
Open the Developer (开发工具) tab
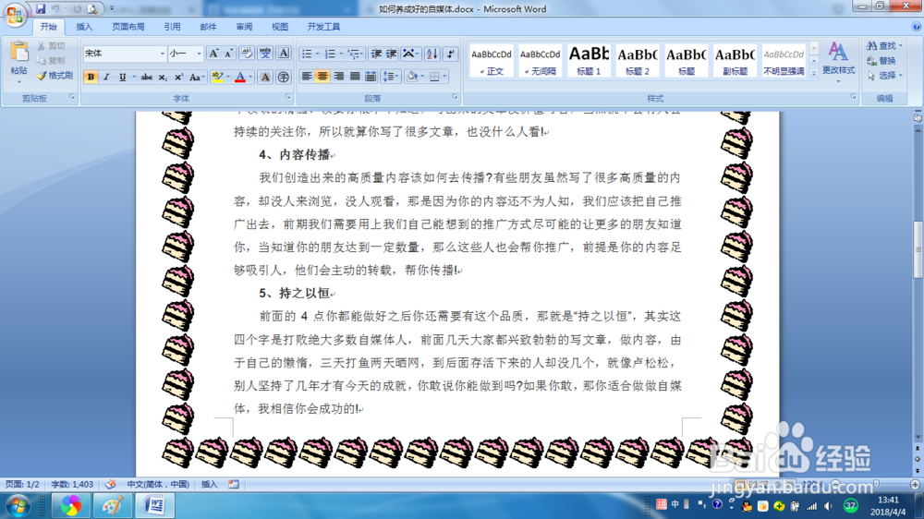(323, 27)
